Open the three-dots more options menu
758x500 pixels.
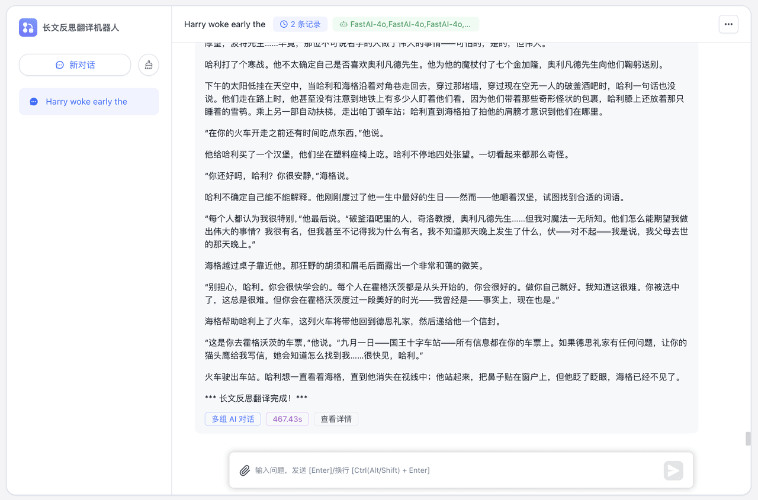click(728, 24)
